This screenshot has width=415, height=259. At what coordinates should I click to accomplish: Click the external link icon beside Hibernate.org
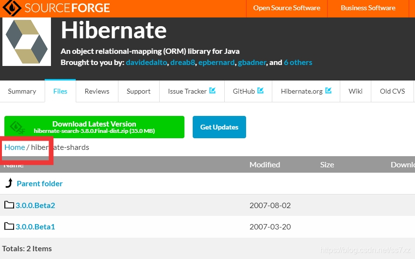click(x=328, y=91)
